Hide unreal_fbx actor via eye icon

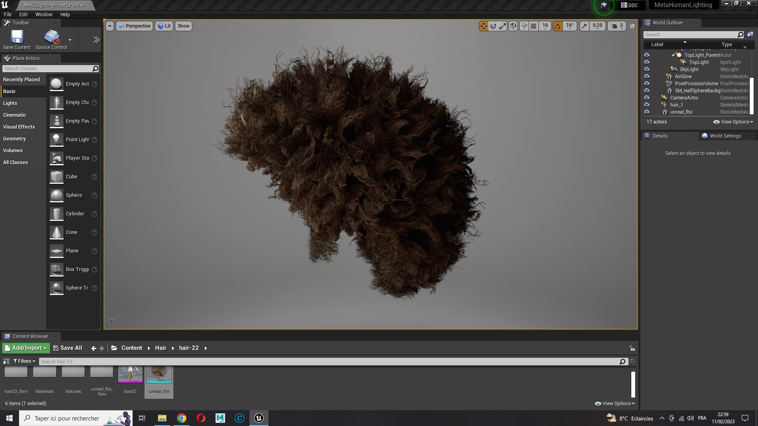click(x=647, y=112)
